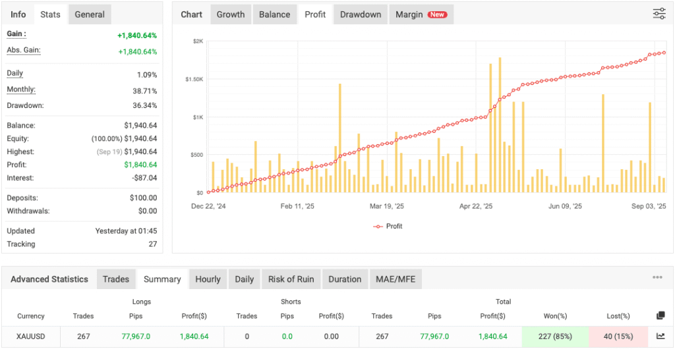Open the Drawdown chart tab
Viewport: 675px width, 349px height.
click(x=361, y=14)
